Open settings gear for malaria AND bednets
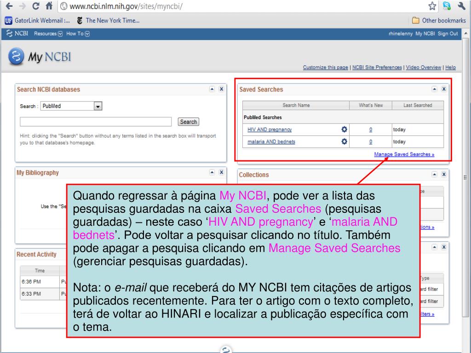 tap(344, 141)
